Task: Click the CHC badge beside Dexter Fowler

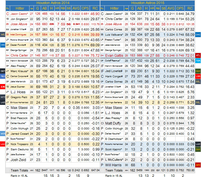Action: click(x=3, y=45)
